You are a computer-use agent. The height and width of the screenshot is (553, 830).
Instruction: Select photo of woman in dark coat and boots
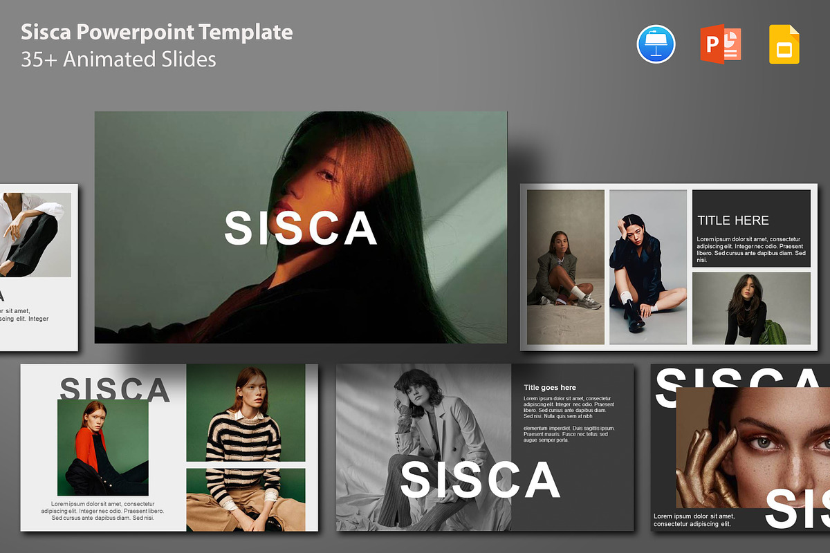(647, 267)
